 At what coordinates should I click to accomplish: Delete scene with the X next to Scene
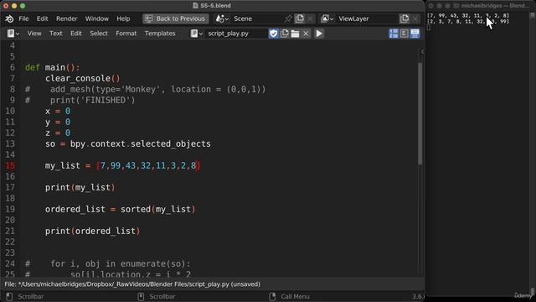(310, 18)
